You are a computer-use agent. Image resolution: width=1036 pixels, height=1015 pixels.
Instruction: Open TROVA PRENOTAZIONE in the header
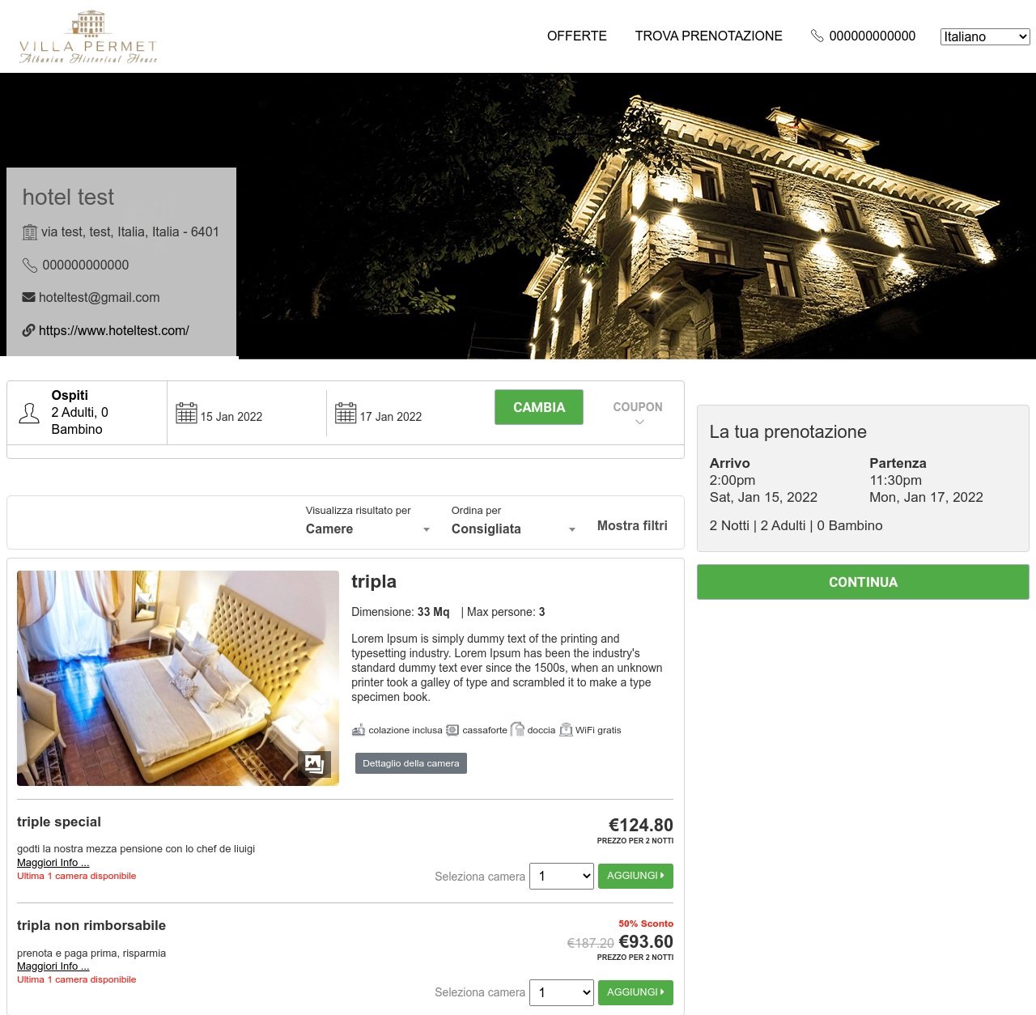709,36
